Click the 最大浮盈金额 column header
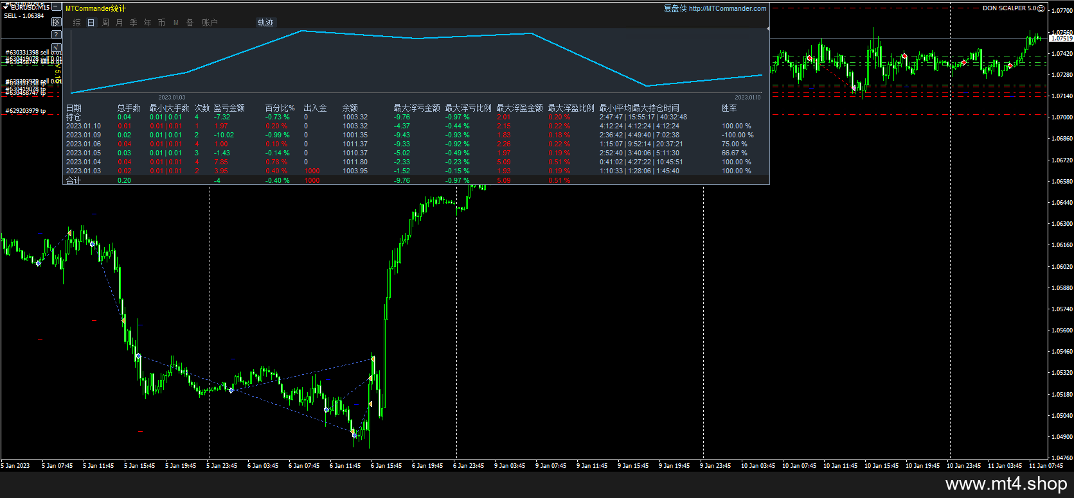The width and height of the screenshot is (1074, 498). tap(520, 108)
